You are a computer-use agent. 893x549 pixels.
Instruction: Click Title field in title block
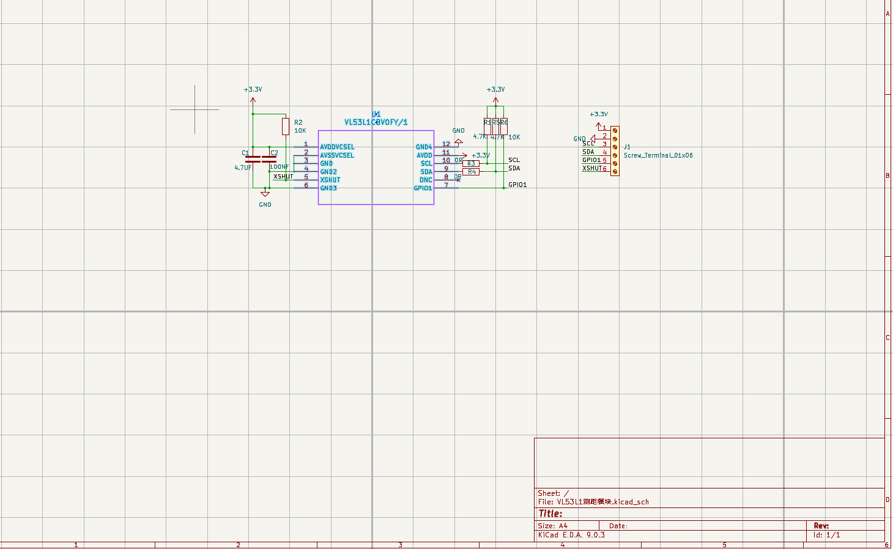550,514
